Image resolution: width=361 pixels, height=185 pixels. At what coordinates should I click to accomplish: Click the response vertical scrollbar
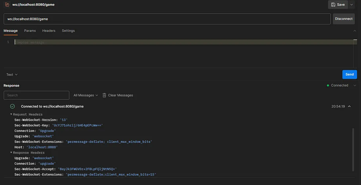[353, 149]
